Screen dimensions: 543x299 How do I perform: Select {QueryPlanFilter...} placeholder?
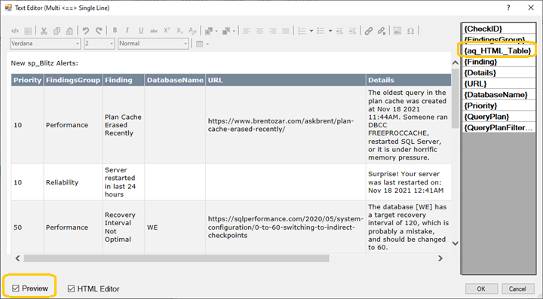499,128
